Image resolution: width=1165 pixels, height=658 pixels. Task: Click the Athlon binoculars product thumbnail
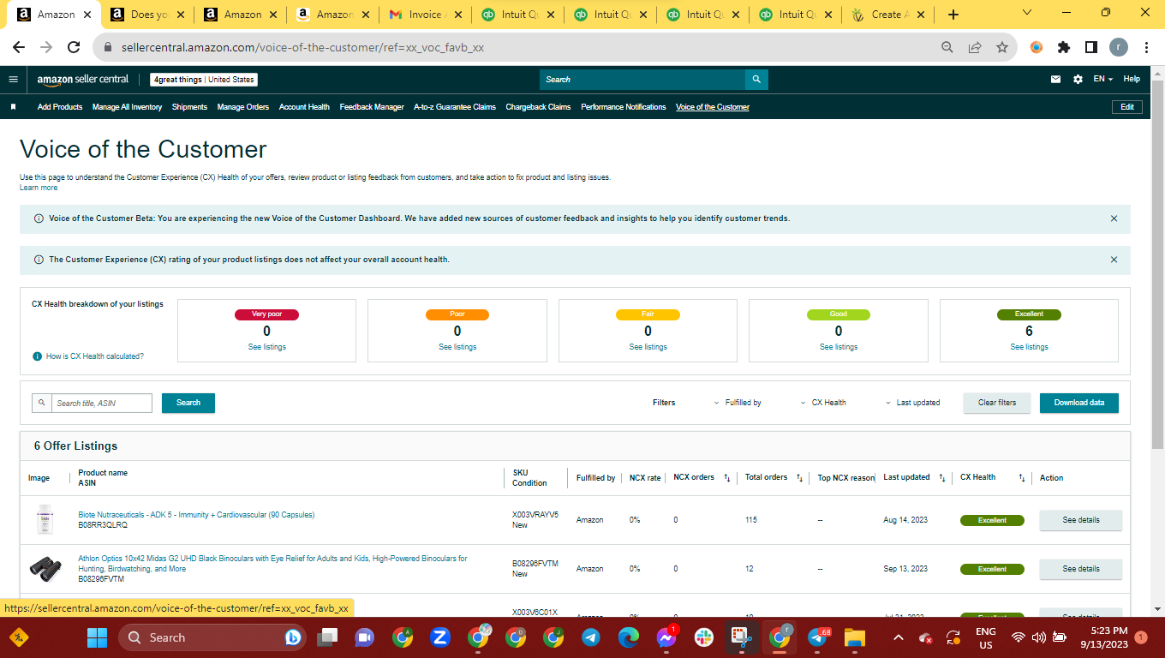point(45,567)
